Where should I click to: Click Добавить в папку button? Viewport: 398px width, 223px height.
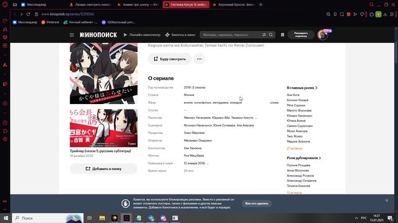[104, 168]
